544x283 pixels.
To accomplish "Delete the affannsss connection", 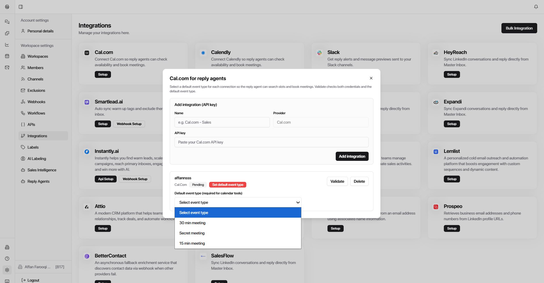I will (x=359, y=181).
